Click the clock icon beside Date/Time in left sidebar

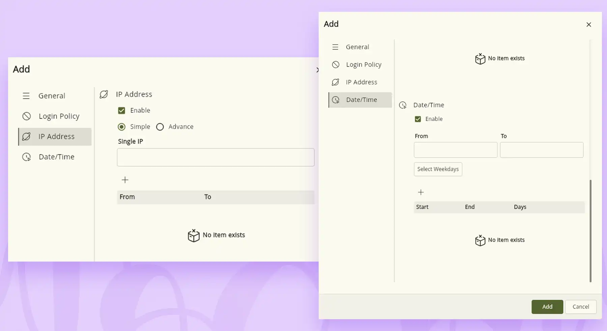pos(26,157)
